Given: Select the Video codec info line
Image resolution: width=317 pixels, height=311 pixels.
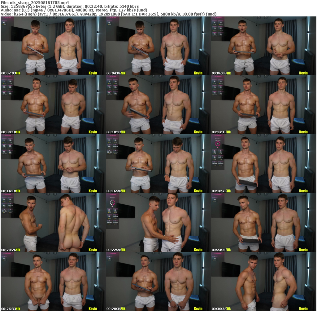Looking at the screenshot, I should [x=108, y=14].
